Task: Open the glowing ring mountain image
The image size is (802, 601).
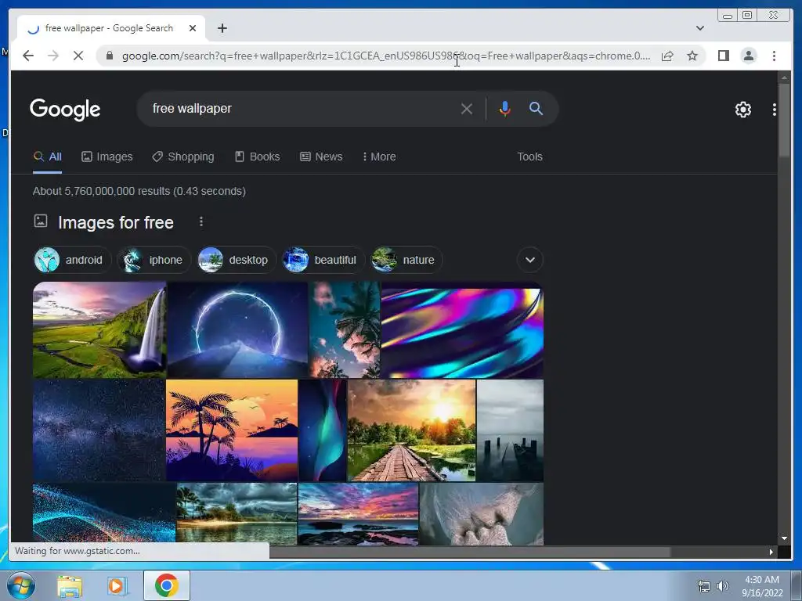Action: click(237, 329)
